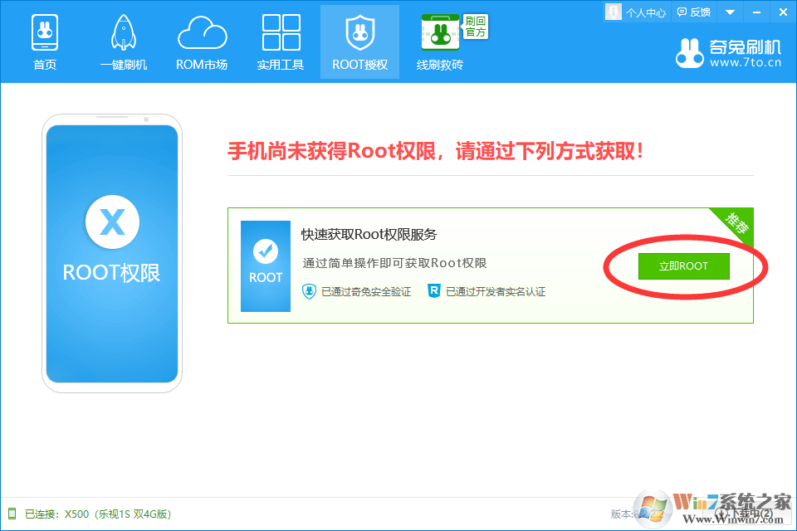Click the 刷回官方 badge label
This screenshot has height=531, width=797.
click(476, 27)
